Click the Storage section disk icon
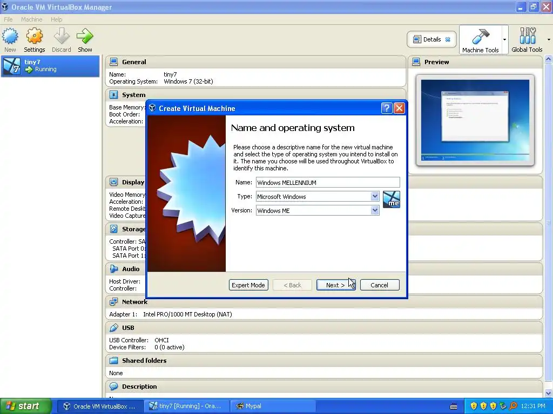553x414 pixels. pyautogui.click(x=113, y=229)
